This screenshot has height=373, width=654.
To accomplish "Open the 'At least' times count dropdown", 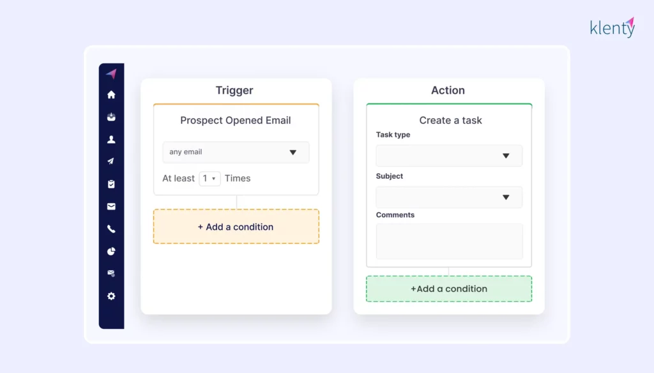I will pos(209,178).
